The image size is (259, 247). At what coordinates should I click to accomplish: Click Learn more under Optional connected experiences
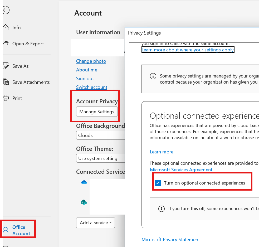point(162,152)
